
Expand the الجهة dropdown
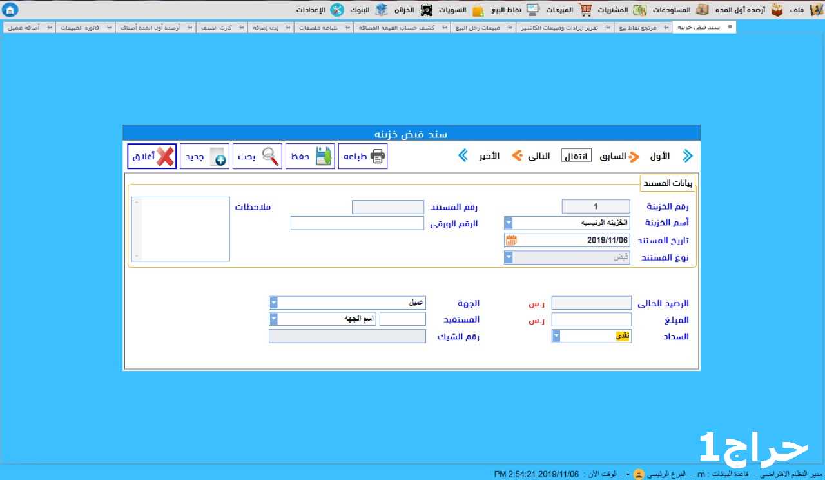click(273, 303)
